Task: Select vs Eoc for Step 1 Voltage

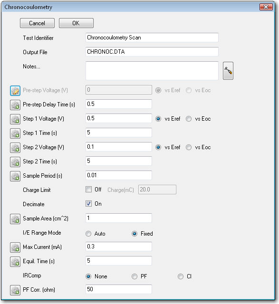Action: pyautogui.click(x=189, y=119)
